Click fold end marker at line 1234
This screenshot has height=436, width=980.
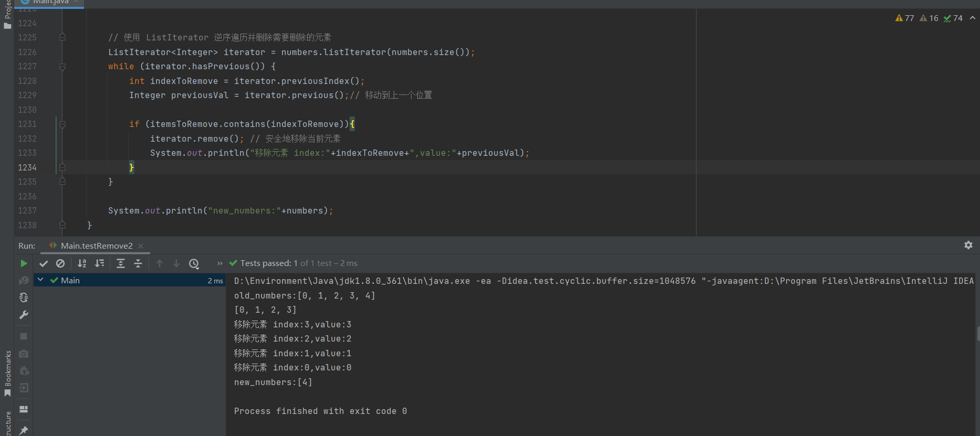point(62,167)
